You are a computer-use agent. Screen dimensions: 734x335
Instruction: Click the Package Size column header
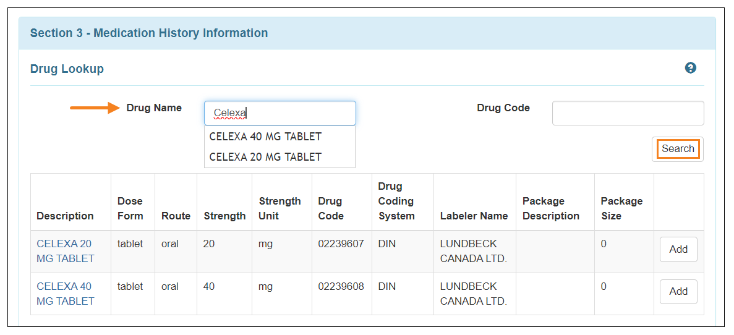pyautogui.click(x=621, y=208)
